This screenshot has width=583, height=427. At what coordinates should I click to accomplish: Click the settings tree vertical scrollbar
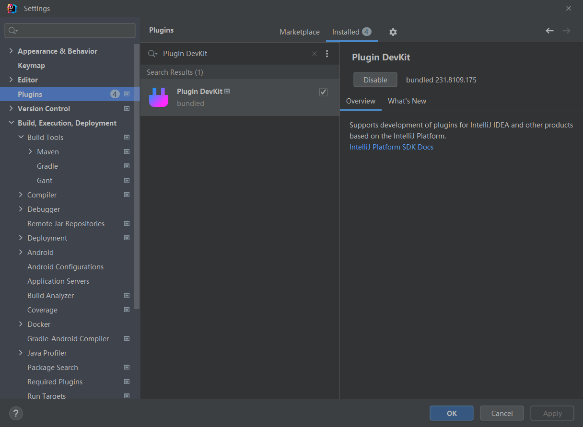point(137,177)
